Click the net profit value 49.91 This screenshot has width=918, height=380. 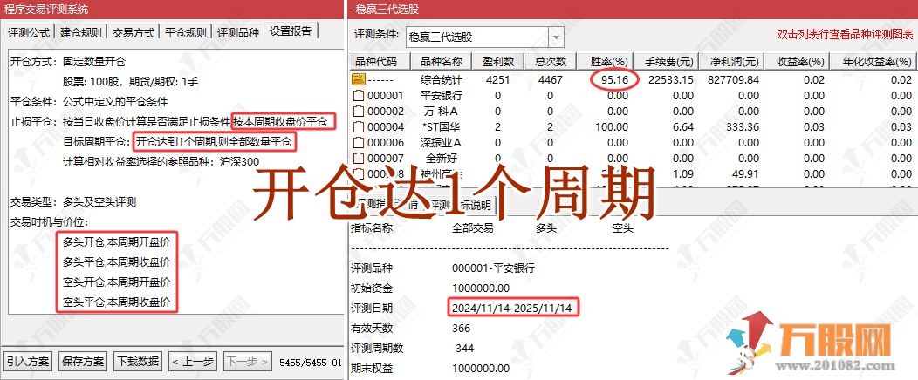[x=746, y=174]
